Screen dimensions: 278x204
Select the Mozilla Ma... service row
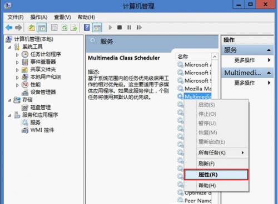pos(194,89)
